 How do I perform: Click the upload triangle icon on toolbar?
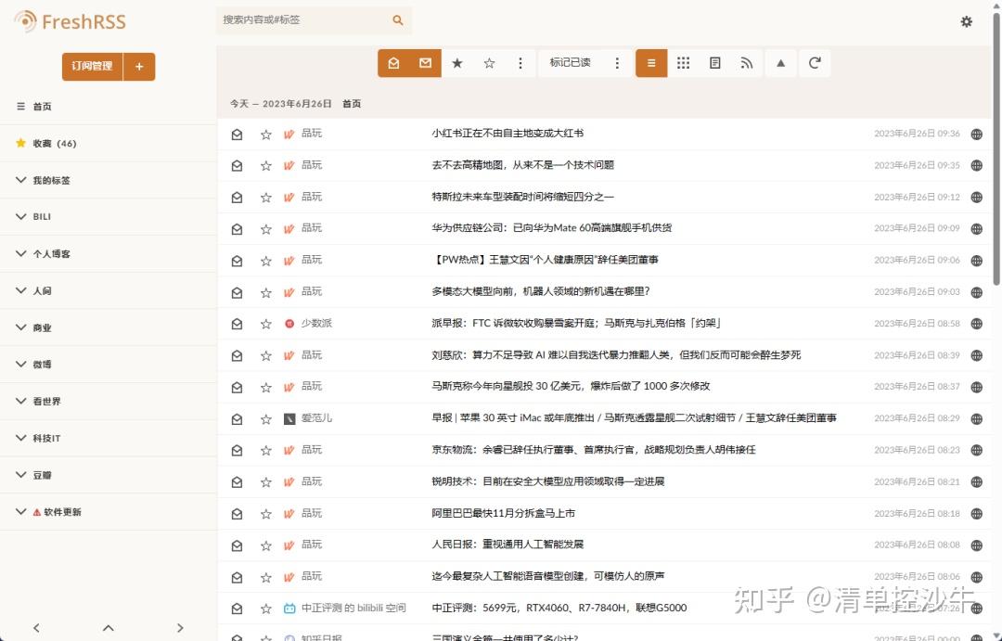tap(780, 63)
